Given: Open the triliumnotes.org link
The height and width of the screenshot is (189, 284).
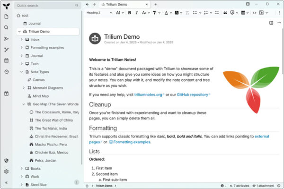Looking at the screenshot, I should coord(149,94).
